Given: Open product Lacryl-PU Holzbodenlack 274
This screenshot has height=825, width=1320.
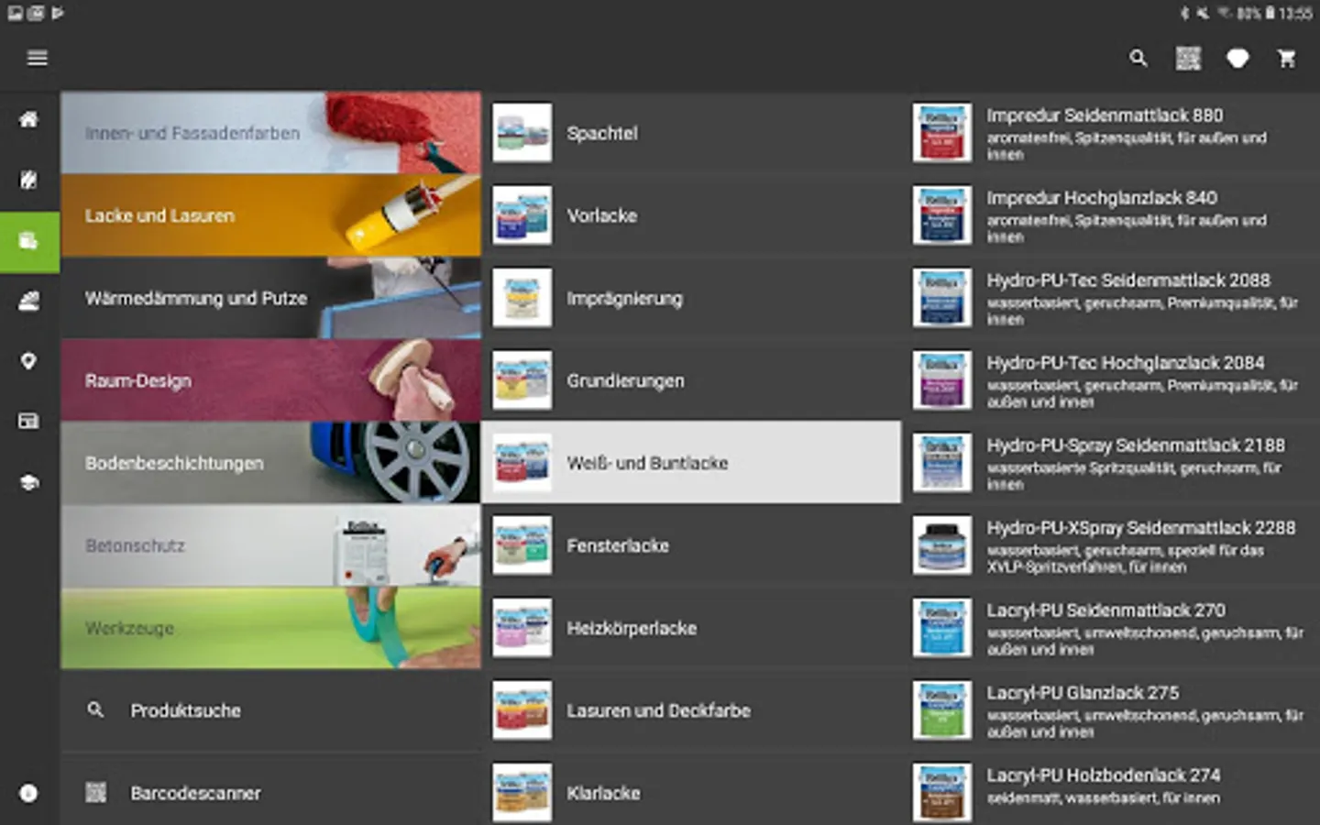Looking at the screenshot, I should pos(1111,792).
